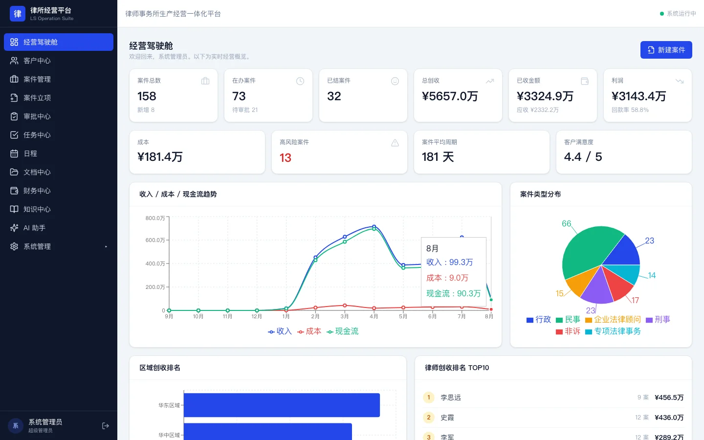This screenshot has width=704, height=440.
Task: Toggle the 成本 series in chart legend
Action: point(309,331)
